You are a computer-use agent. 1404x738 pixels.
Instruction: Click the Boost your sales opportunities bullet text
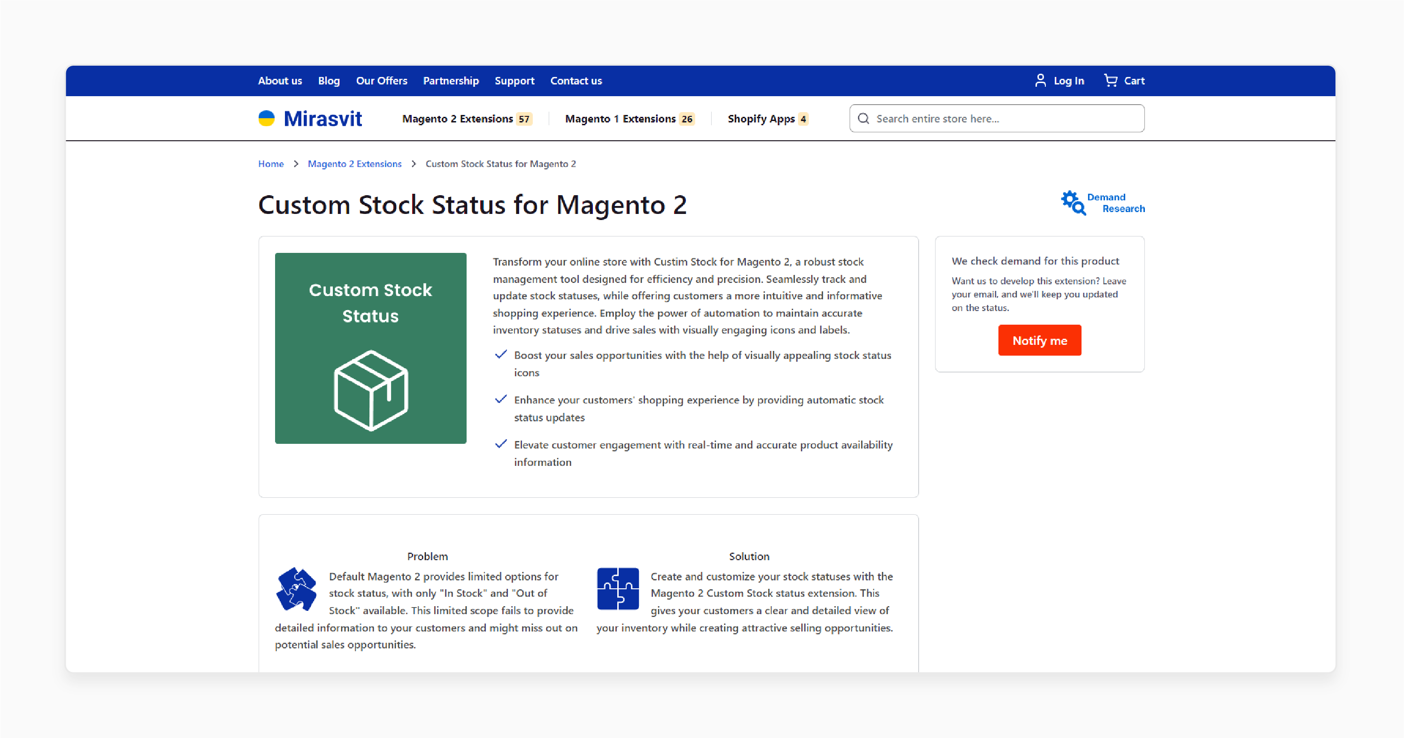coord(703,363)
